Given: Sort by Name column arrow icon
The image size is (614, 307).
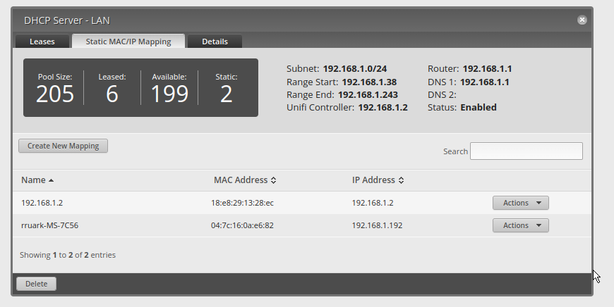Looking at the screenshot, I should (x=51, y=180).
